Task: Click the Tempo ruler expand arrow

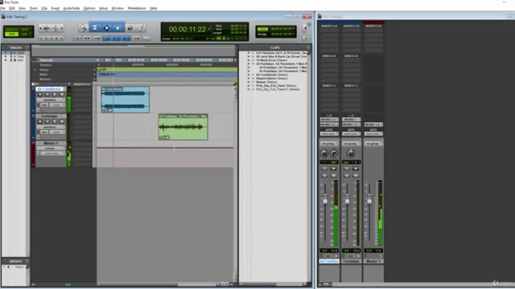Action: tap(35, 70)
